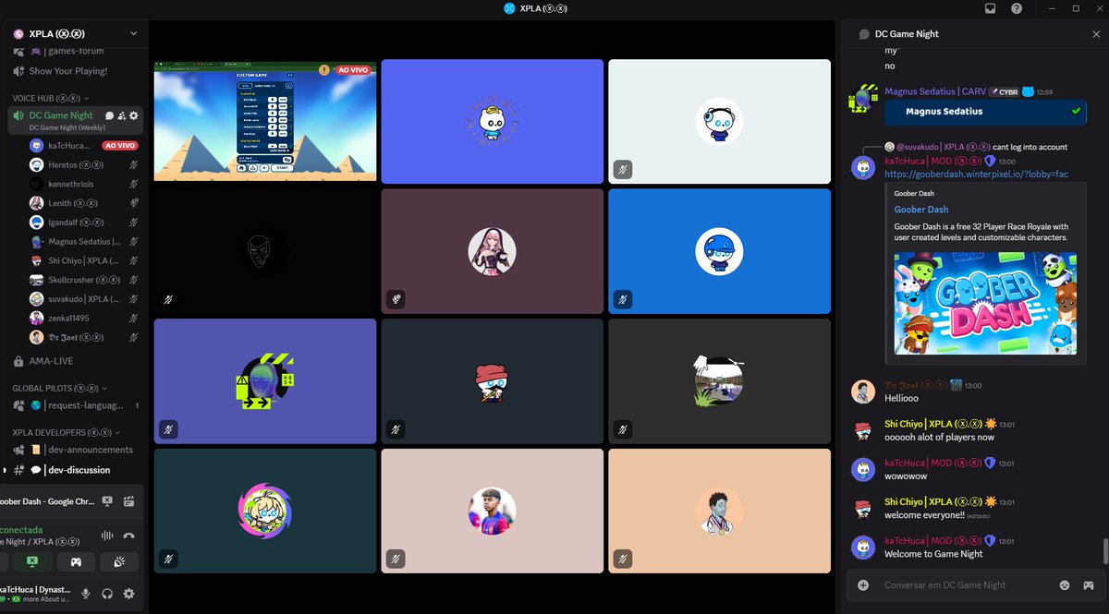Select Magnus Sedatius in voice participants list

point(84,241)
